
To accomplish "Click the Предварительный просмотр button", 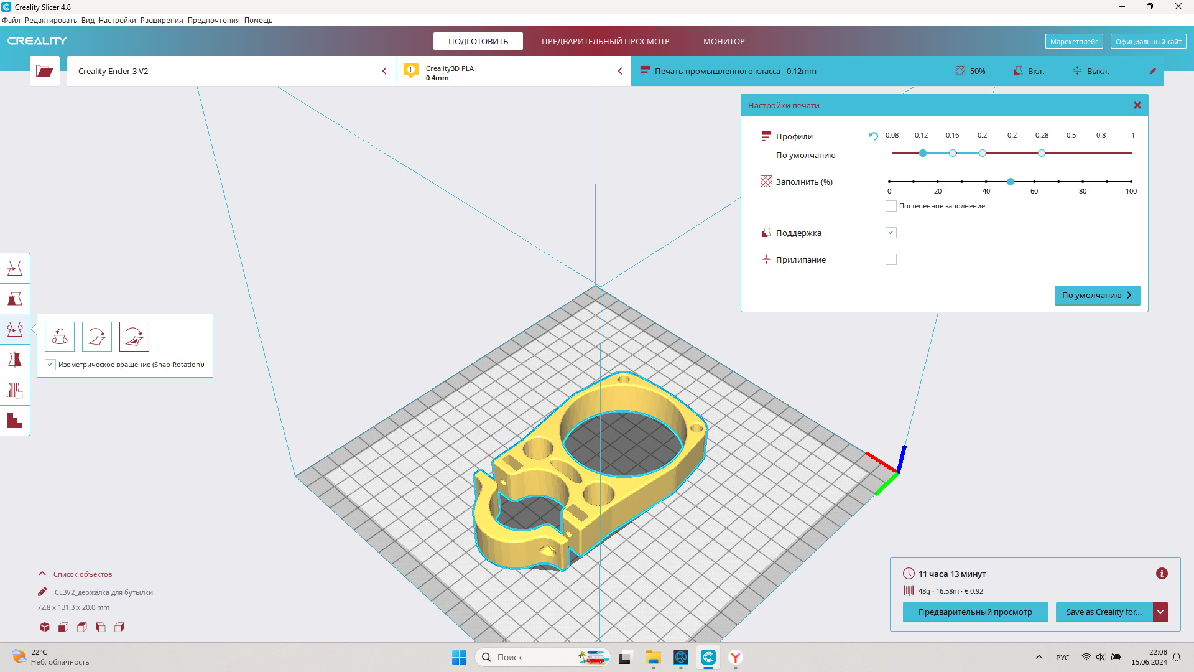I will click(974, 612).
